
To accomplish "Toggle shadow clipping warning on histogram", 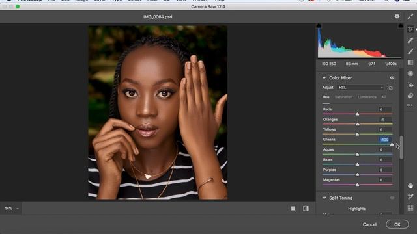I will tap(319, 26).
